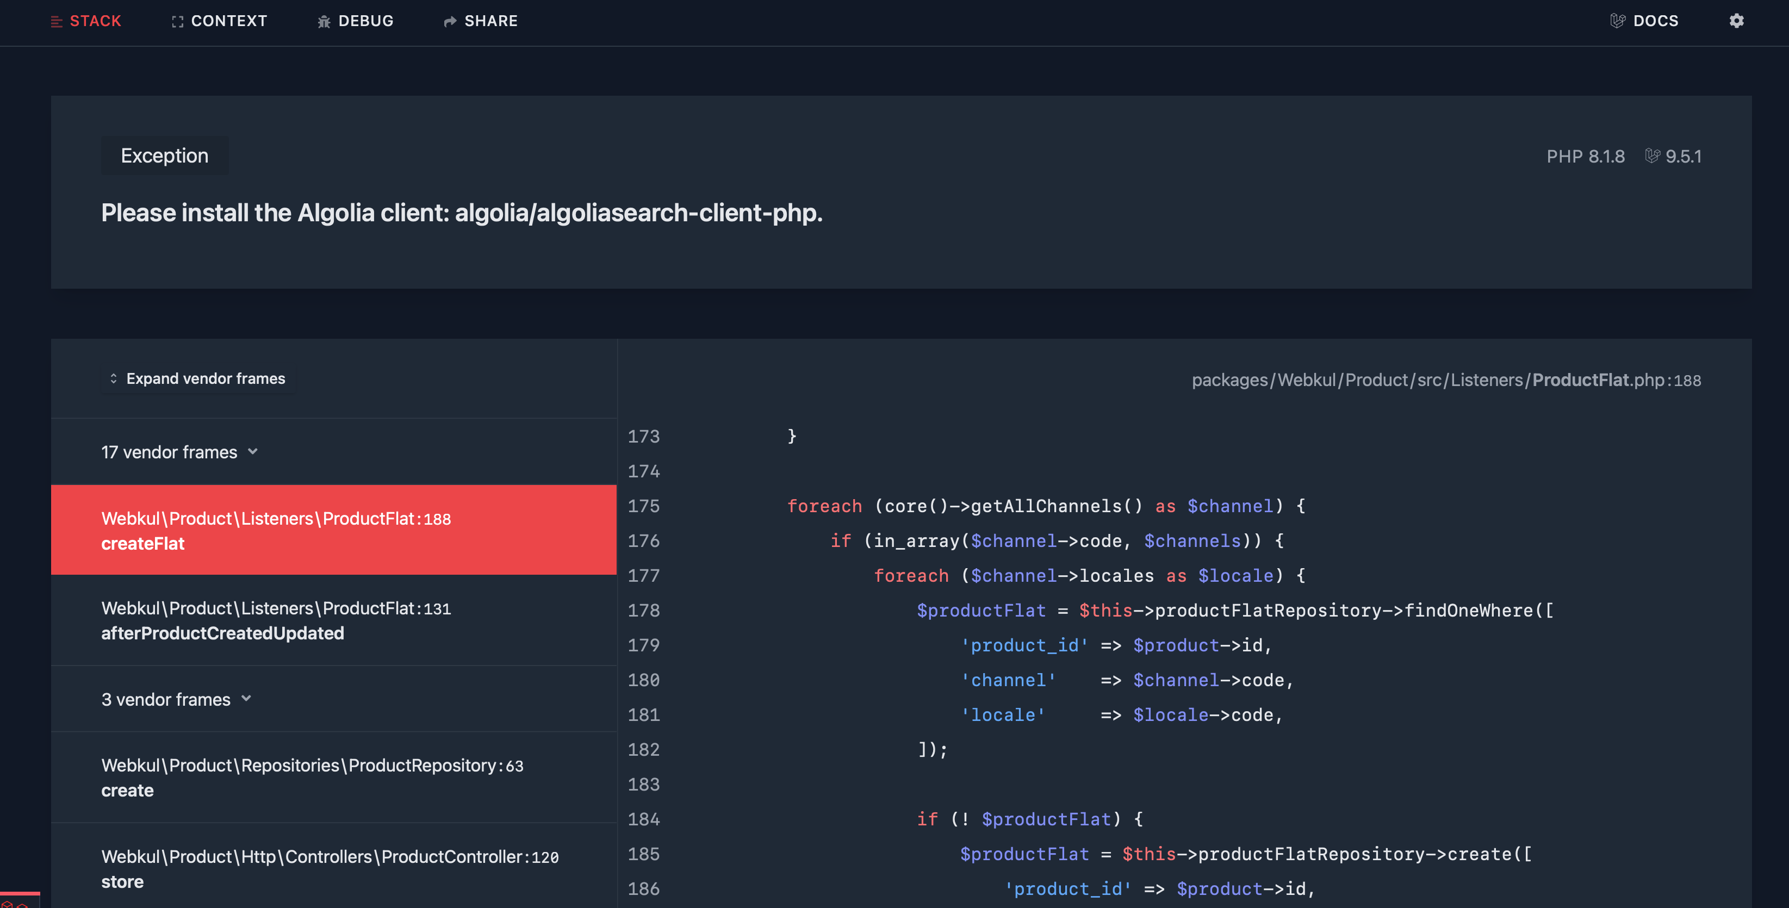The image size is (1789, 908).
Task: Click the expand arrows icon beside vendor frames
Action: [x=113, y=378]
